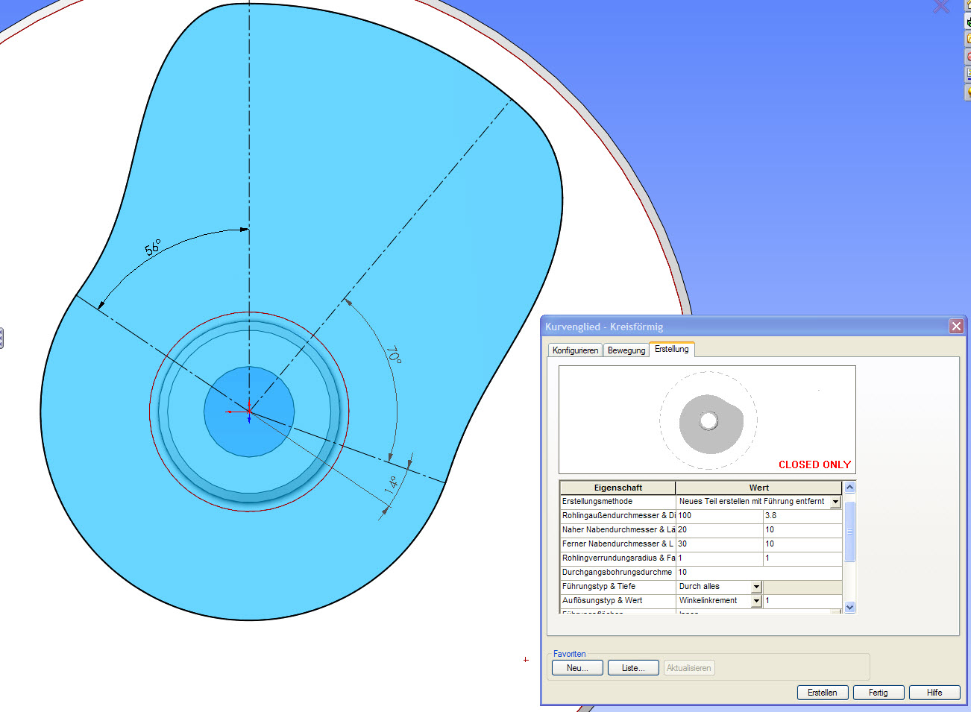
Task: Click the property table scrollbar thumb
Action: [849, 532]
